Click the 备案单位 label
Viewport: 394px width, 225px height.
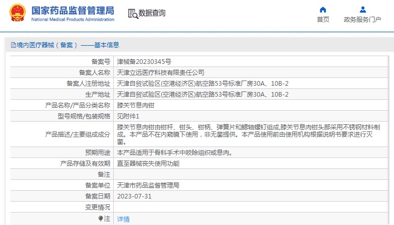click(x=98, y=186)
